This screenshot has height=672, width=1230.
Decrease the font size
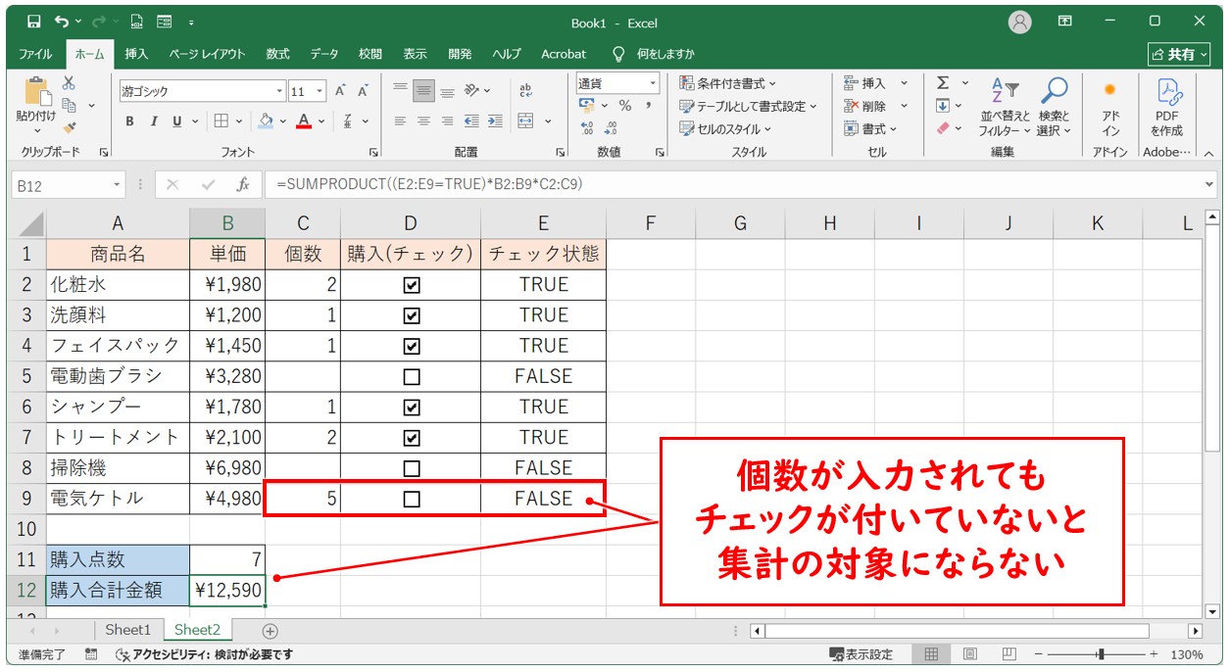point(363,91)
